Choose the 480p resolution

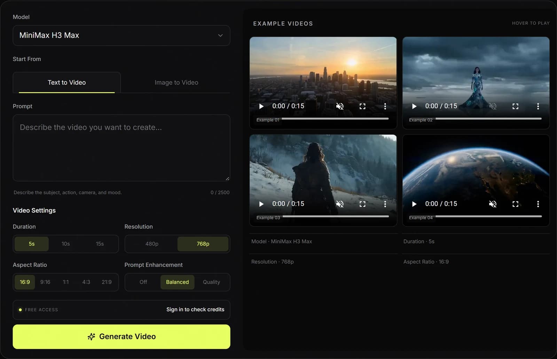tap(152, 244)
